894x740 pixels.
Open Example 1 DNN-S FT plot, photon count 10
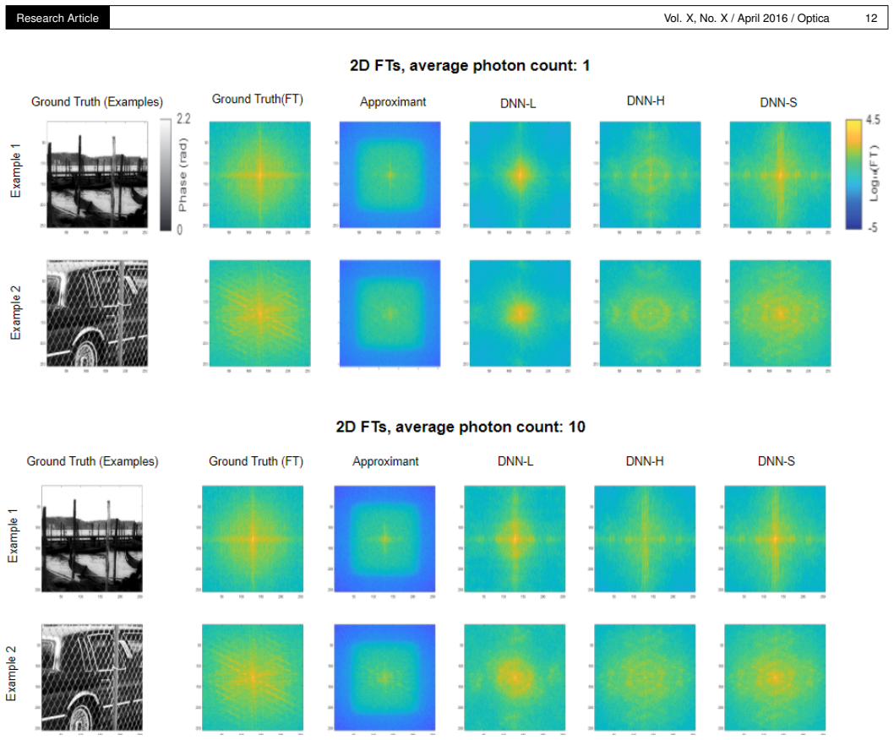pyautogui.click(x=775, y=539)
